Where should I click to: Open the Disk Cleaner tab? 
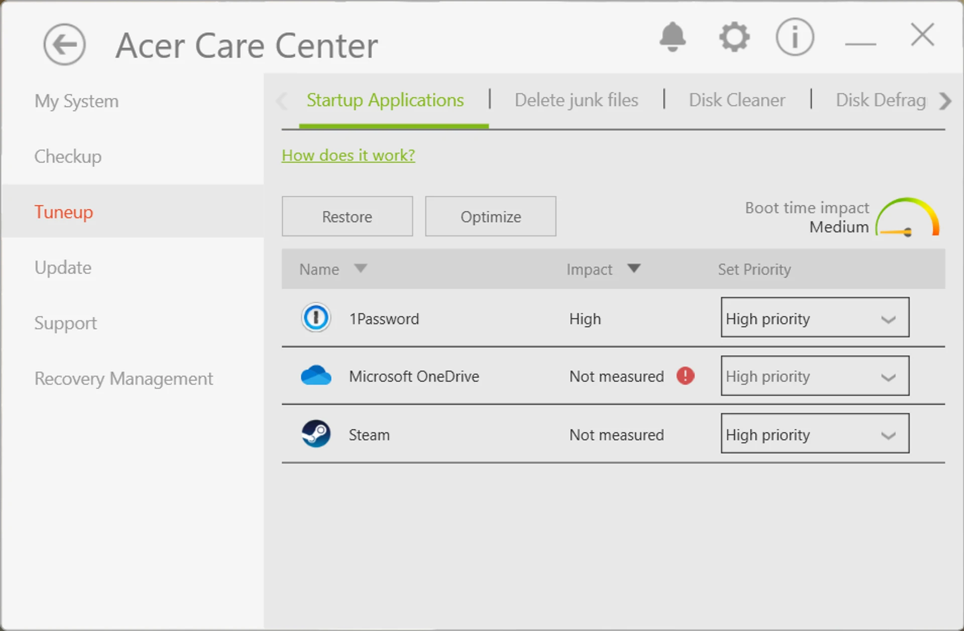click(737, 100)
